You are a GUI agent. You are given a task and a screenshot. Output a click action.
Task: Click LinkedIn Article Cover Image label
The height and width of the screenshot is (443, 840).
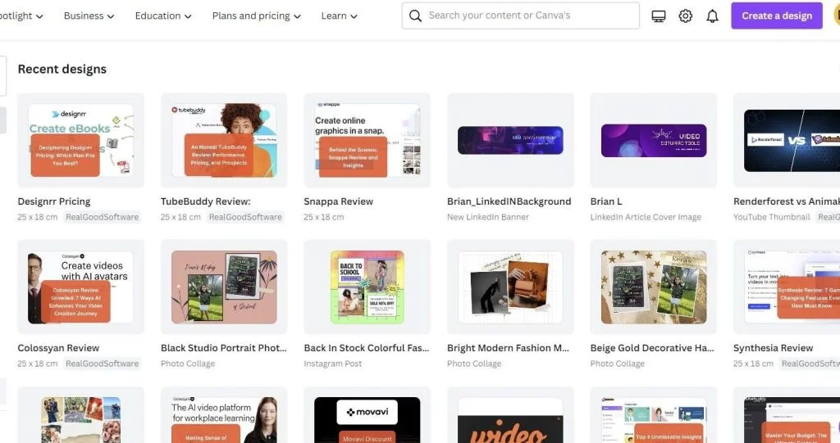(646, 217)
